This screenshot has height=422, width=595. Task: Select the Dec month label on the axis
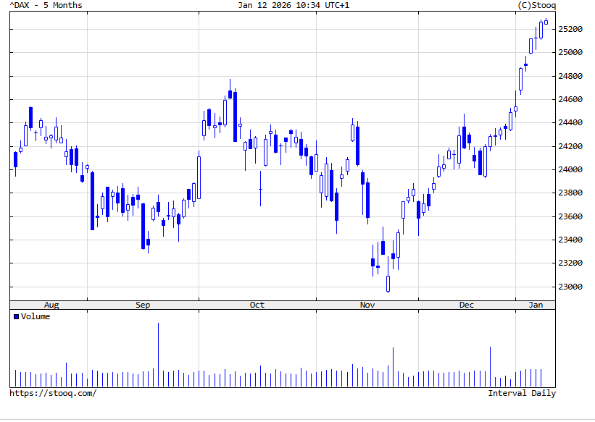click(467, 305)
